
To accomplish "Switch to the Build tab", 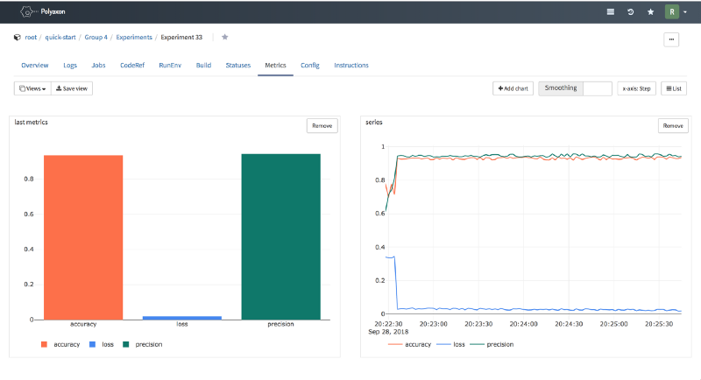I will 203,65.
